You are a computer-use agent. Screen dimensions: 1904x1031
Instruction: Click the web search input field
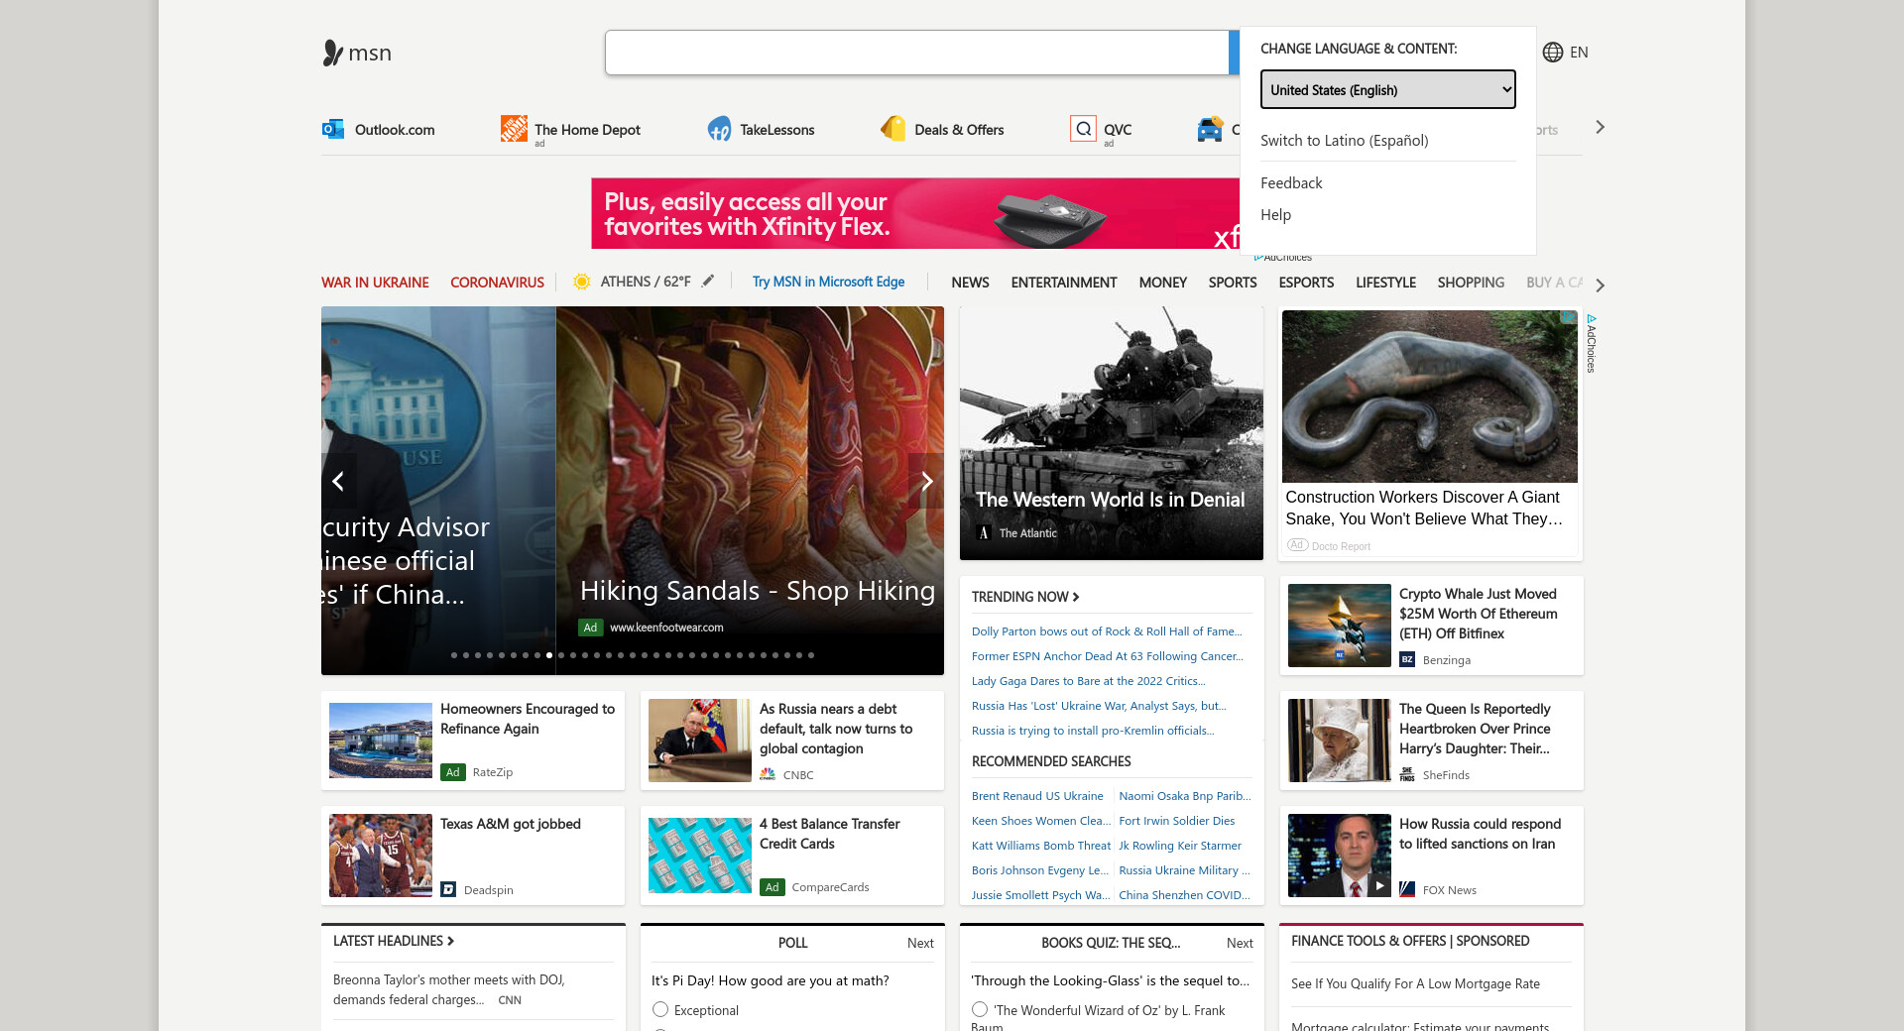coord(916,53)
